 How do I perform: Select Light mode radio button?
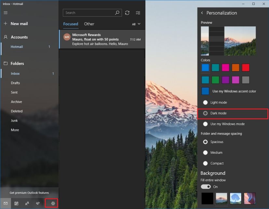click(205, 102)
